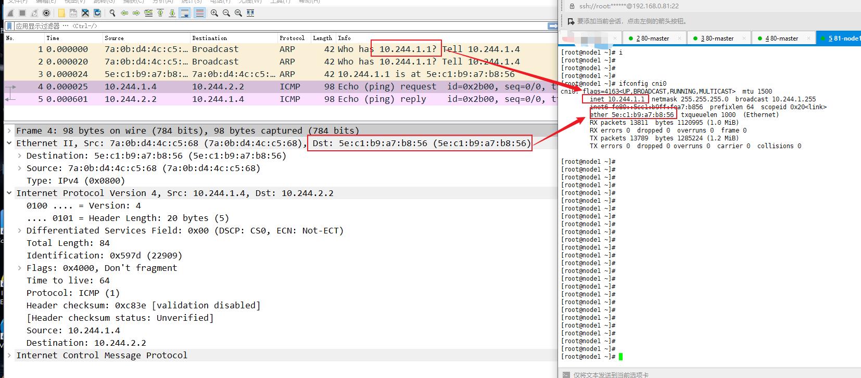Select the Identification: 0x597d line
This screenshot has height=378, width=861.
tap(105, 255)
